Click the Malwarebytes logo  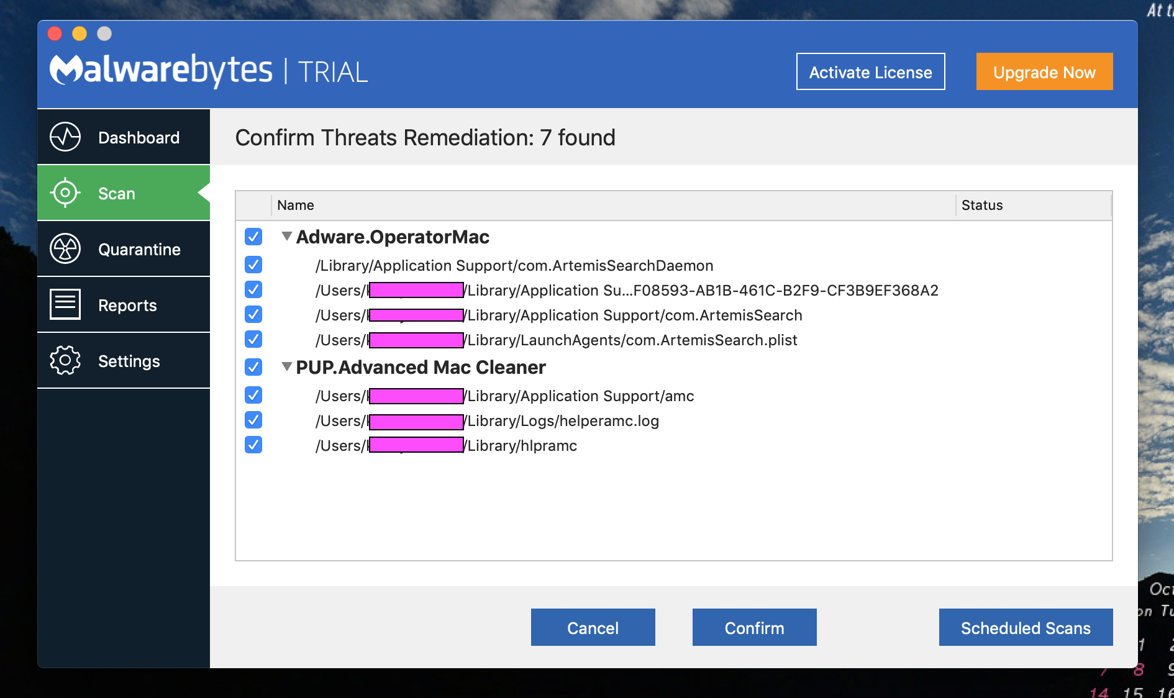161,70
